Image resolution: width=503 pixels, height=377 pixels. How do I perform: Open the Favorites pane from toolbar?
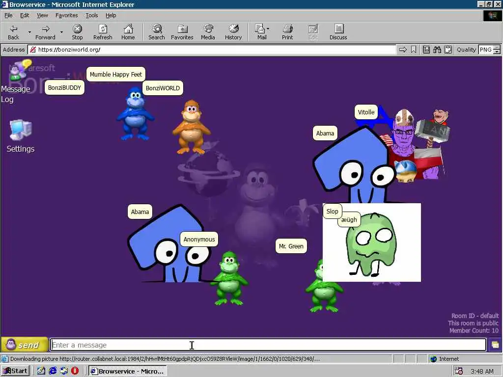tap(182, 32)
